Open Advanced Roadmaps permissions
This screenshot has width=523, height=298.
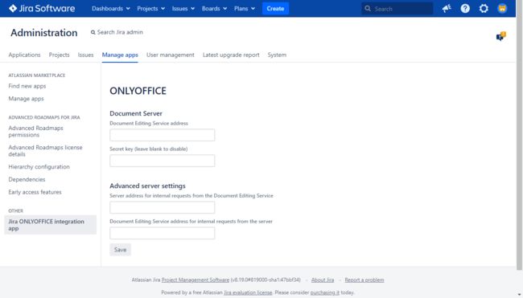[x=35, y=131]
